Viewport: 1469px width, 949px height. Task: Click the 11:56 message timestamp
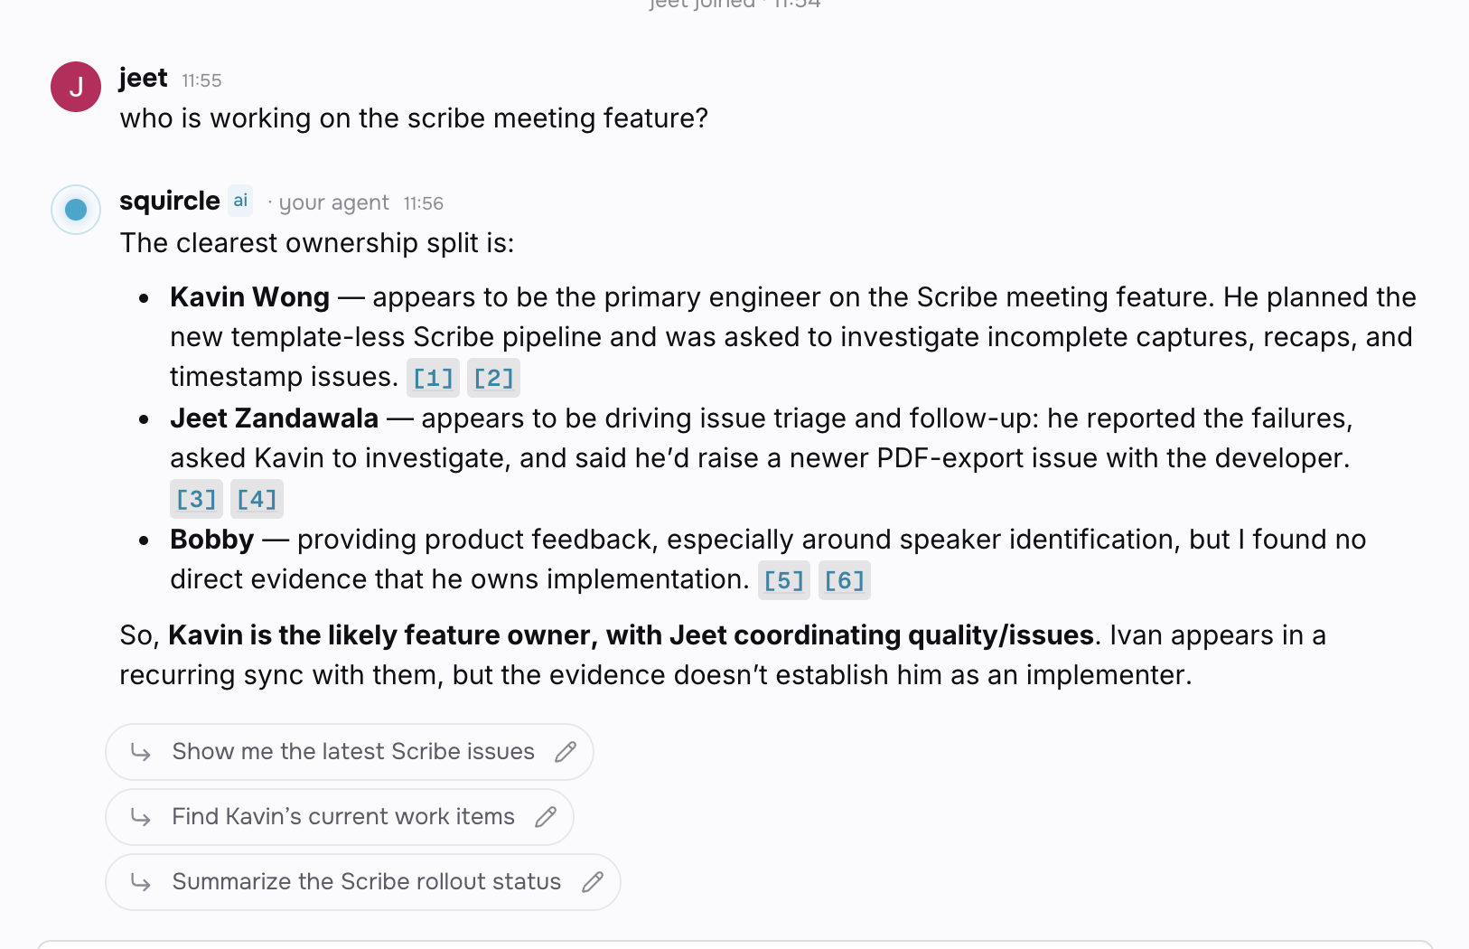[423, 203]
